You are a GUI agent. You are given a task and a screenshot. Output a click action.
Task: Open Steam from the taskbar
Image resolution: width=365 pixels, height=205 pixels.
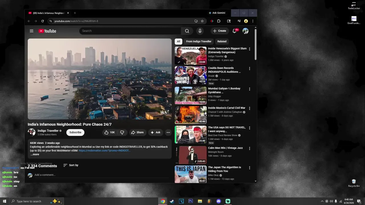(x=172, y=201)
